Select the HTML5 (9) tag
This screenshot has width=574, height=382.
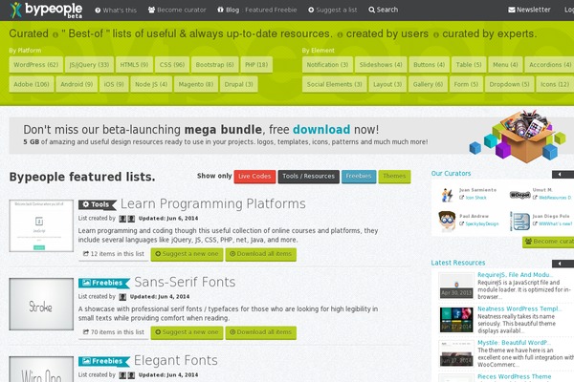tap(134, 65)
